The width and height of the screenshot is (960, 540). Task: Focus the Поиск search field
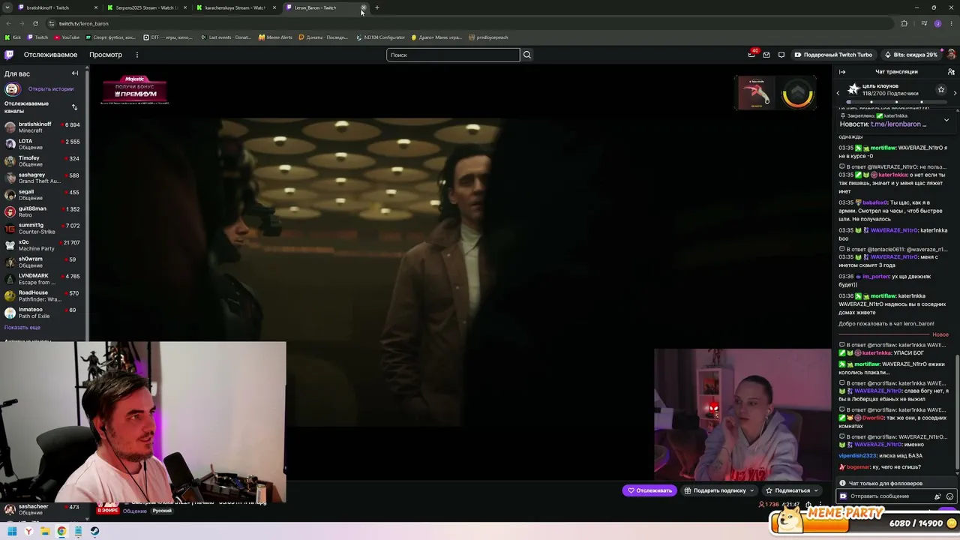453,55
